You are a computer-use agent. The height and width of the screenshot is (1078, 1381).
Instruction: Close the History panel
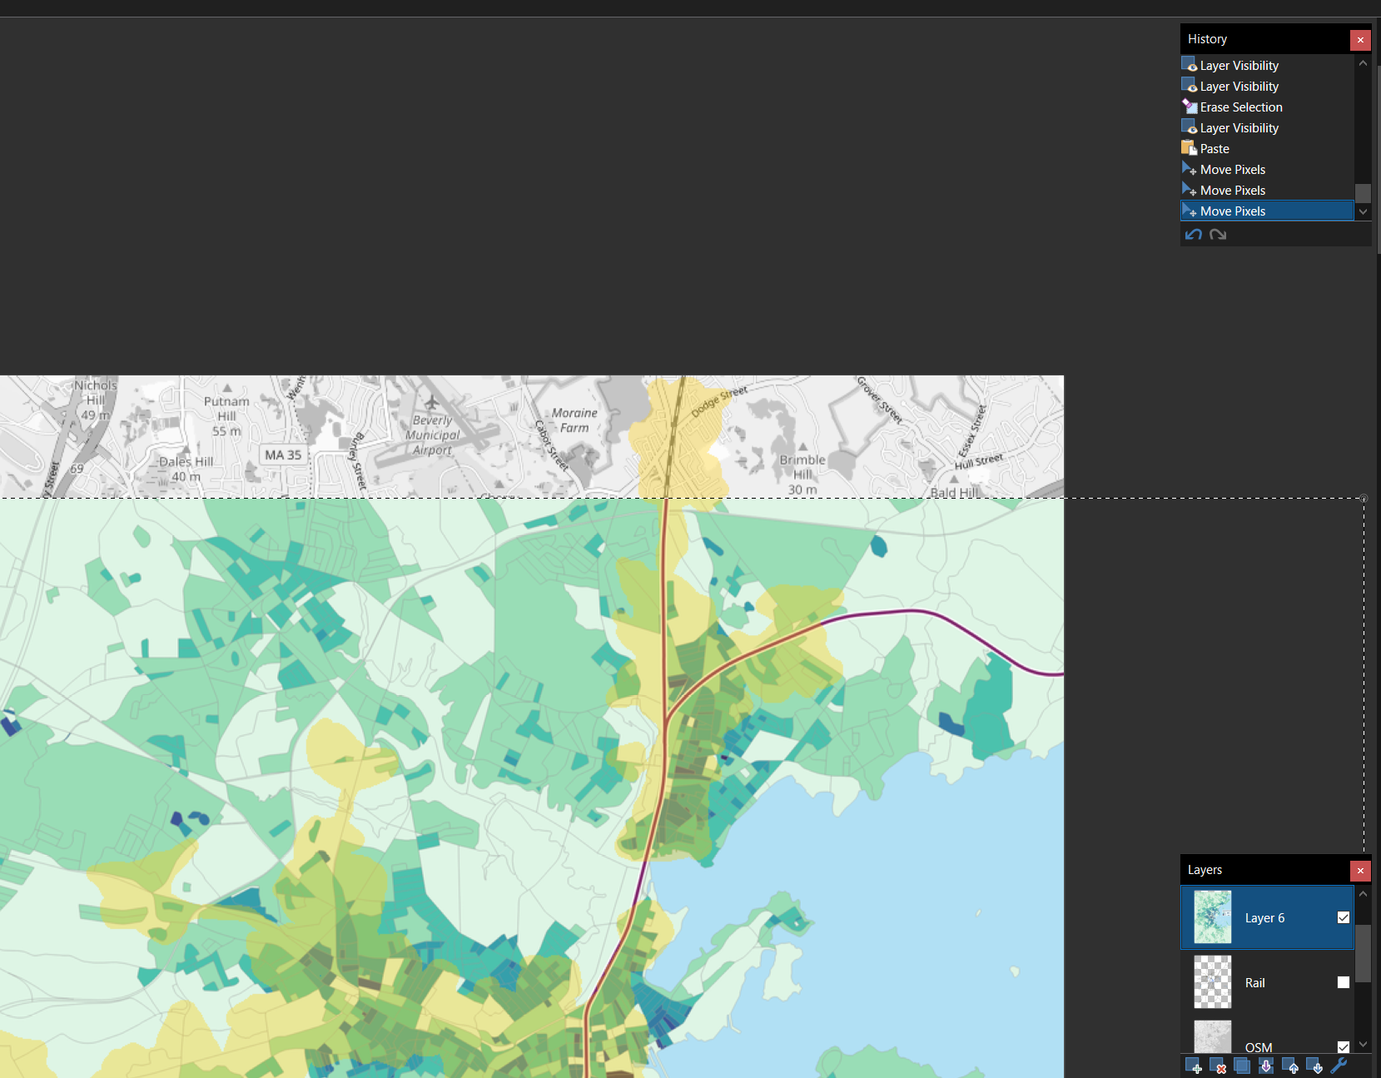pos(1360,40)
